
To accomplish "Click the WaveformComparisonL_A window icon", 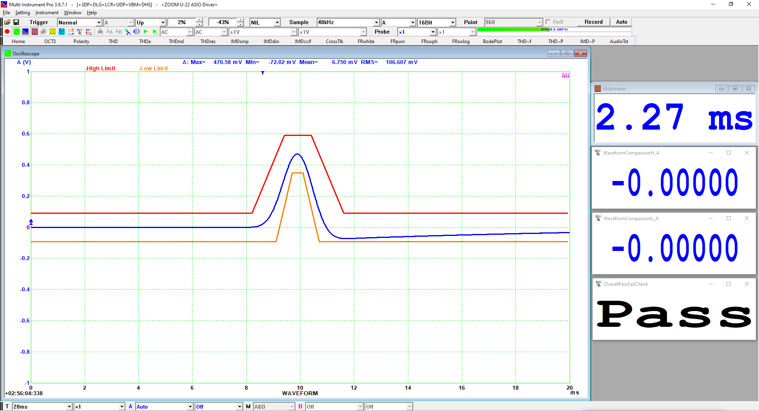I will tap(598, 218).
